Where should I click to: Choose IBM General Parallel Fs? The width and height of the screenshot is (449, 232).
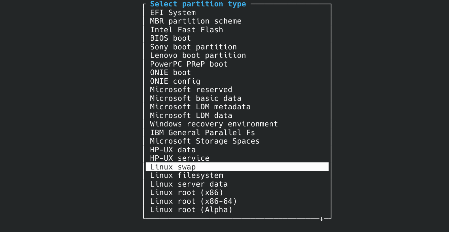point(202,132)
